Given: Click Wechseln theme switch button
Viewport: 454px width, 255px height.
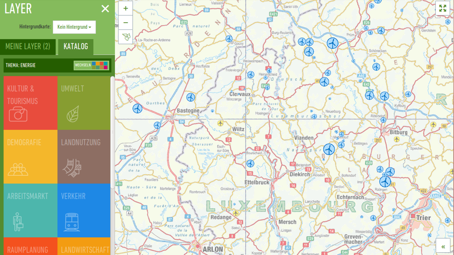Looking at the screenshot, I should (91, 65).
